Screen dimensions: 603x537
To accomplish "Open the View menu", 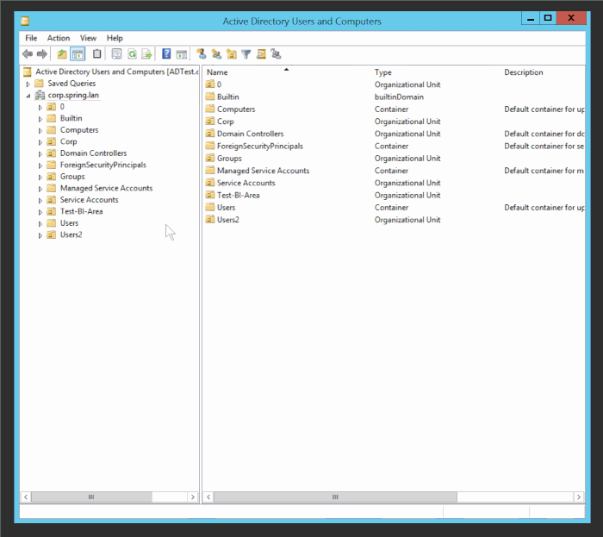I will coord(88,38).
